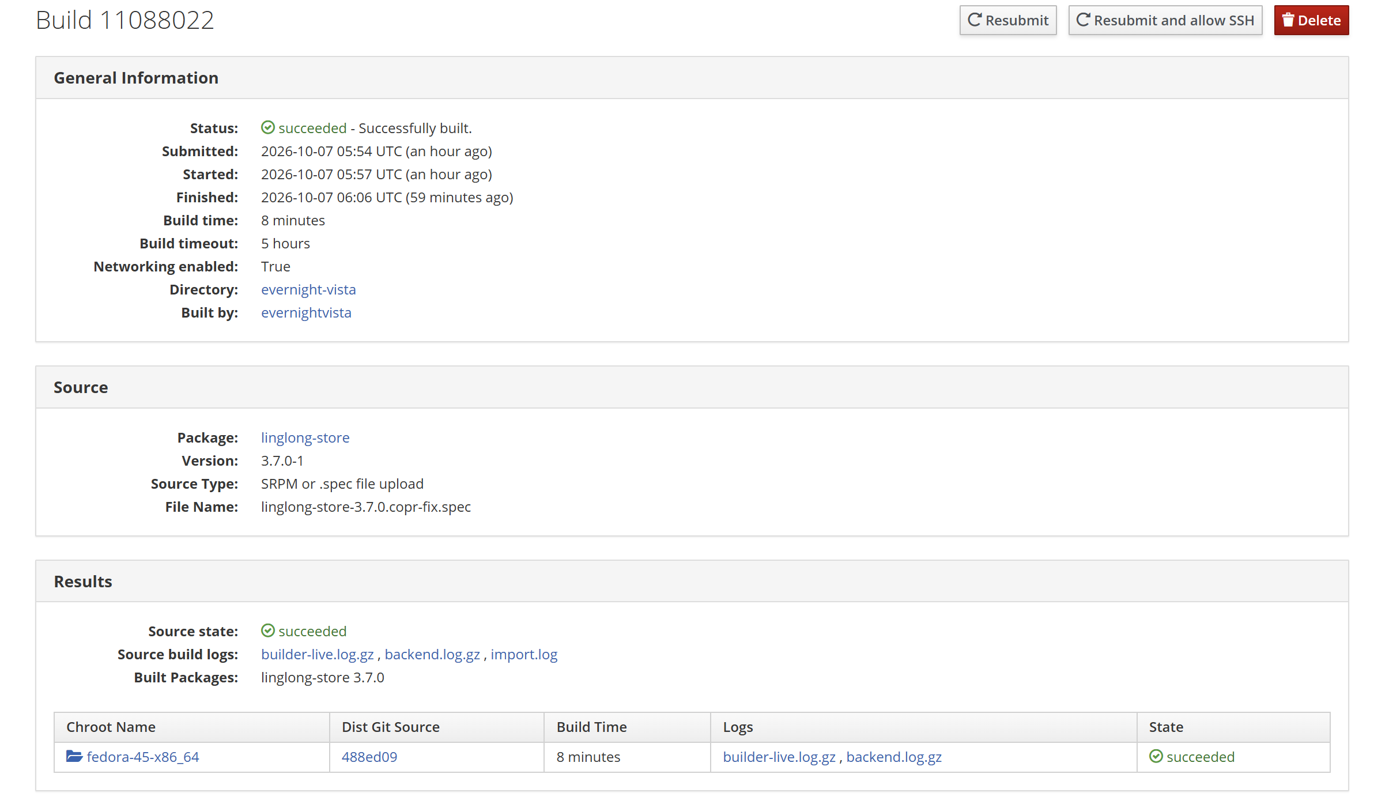Click Resubmit and allow SSH button
1389x808 pixels.
tap(1165, 20)
